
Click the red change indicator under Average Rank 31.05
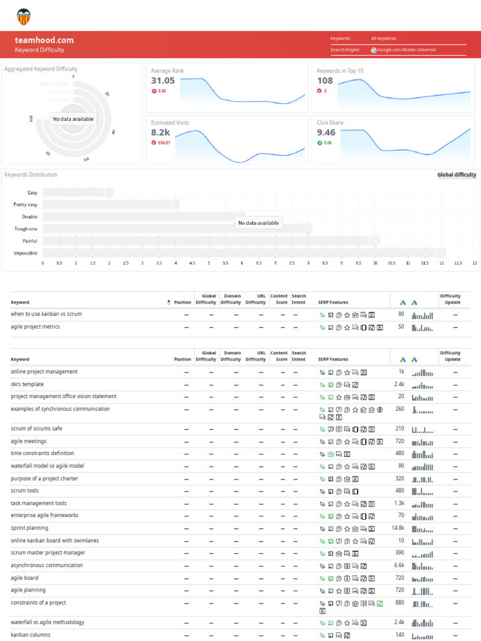(158, 91)
